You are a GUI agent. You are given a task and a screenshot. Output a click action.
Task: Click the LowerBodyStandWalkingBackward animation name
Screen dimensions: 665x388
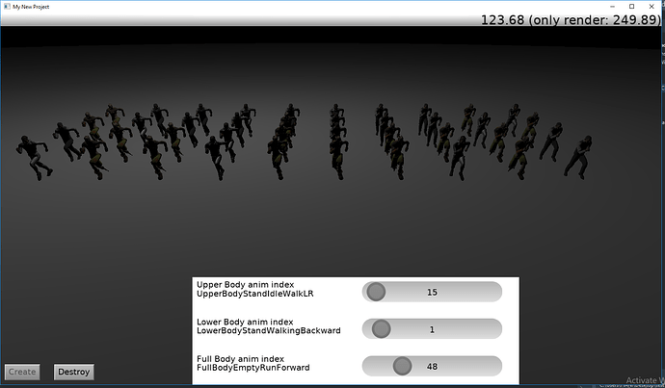268,331
